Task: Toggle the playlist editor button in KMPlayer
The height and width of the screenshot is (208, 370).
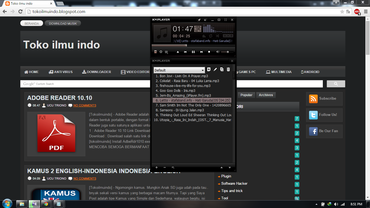Action: tap(155, 52)
